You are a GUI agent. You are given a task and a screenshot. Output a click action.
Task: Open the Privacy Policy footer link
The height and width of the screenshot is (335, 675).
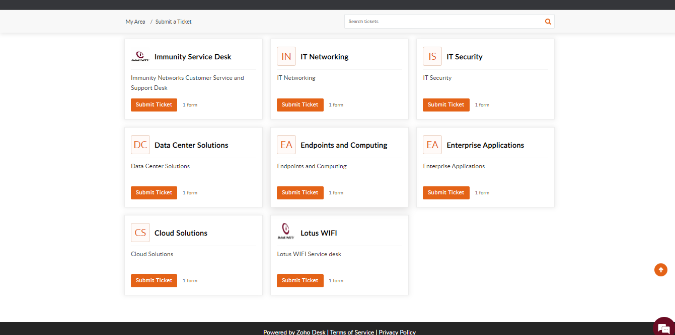[x=397, y=332]
